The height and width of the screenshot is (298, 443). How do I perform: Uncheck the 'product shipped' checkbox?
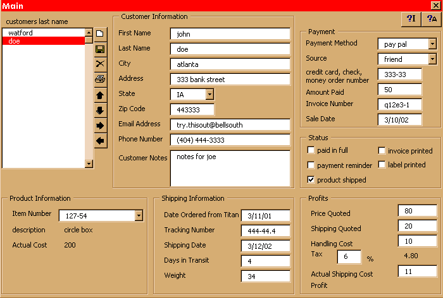(311, 180)
